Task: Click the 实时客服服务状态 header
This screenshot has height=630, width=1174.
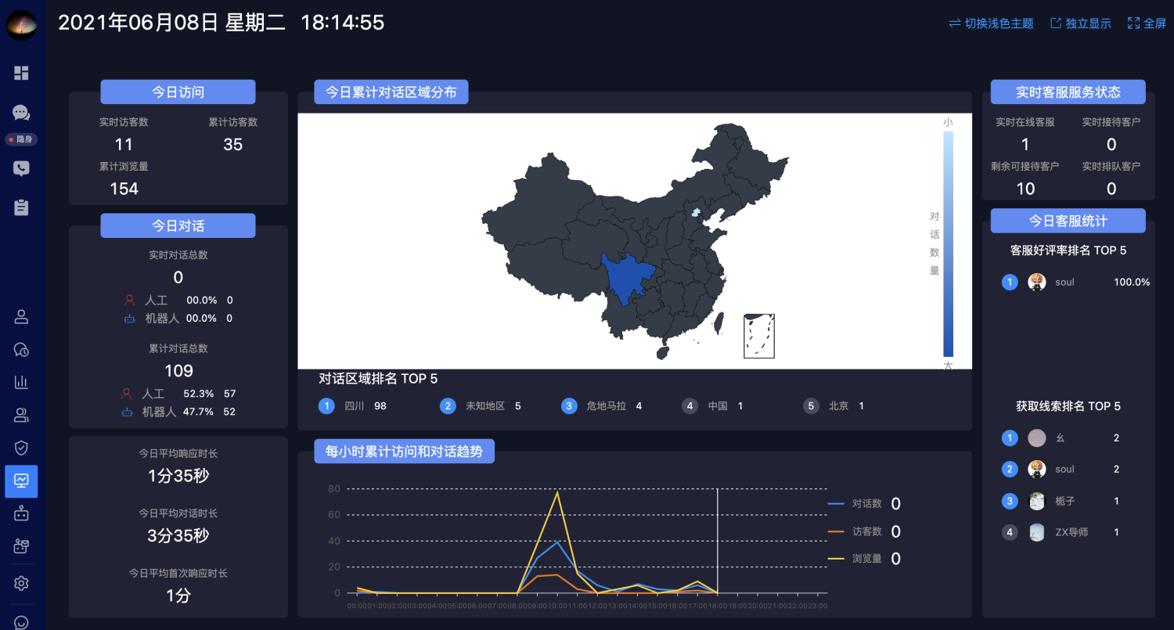Action: (x=1068, y=92)
